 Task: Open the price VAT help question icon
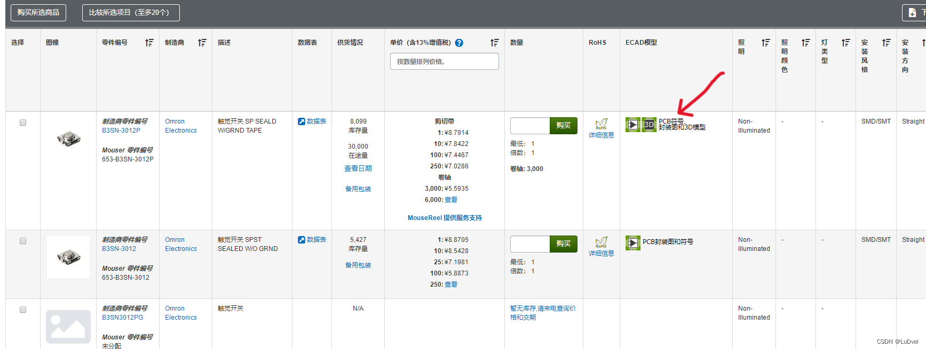[x=459, y=43]
